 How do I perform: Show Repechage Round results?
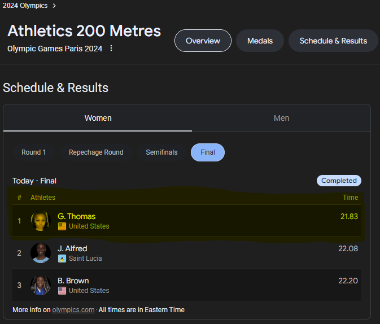(x=96, y=152)
